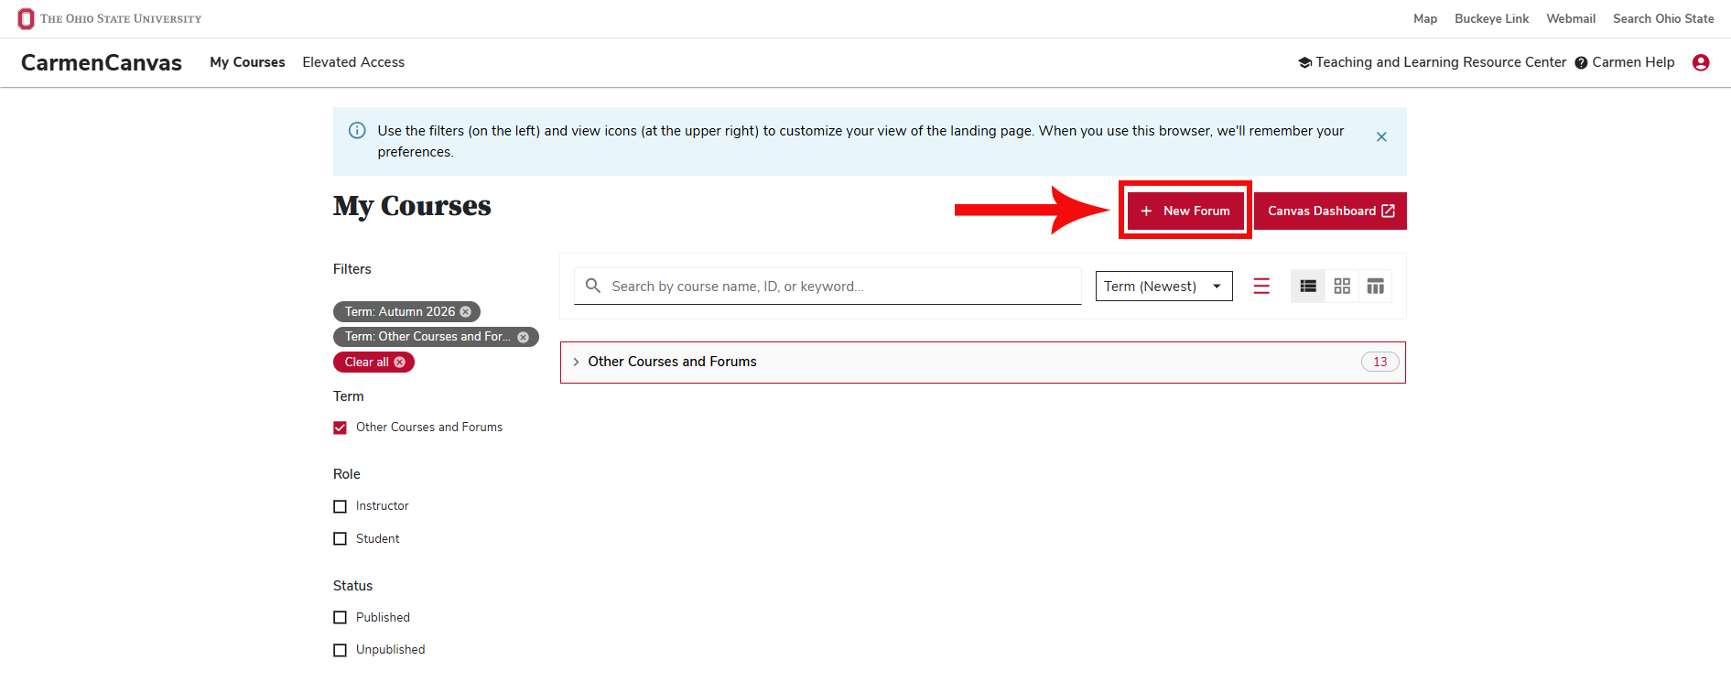Click the info icon in the banner
Image resolution: width=1731 pixels, height=693 pixels.
(x=357, y=131)
